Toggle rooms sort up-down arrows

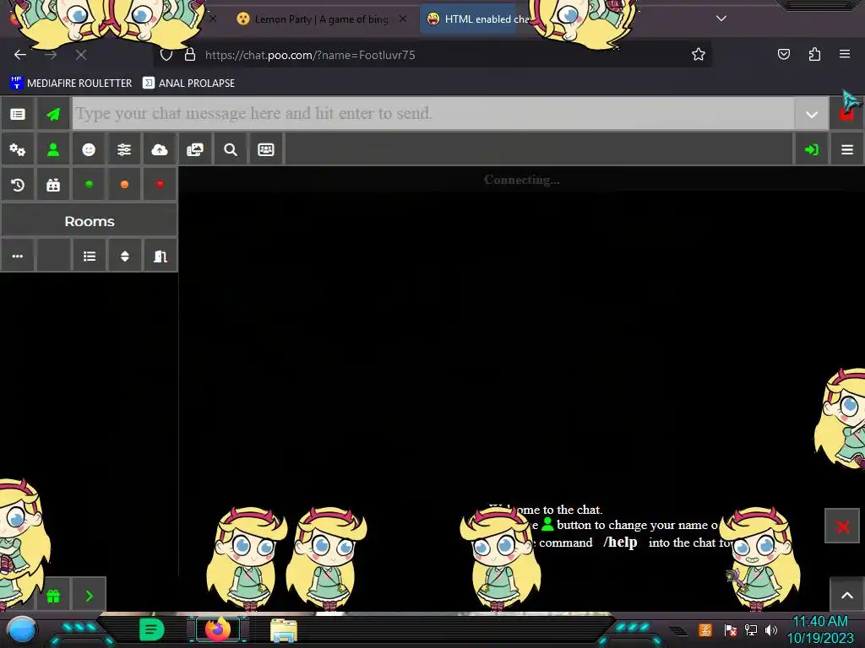(125, 256)
